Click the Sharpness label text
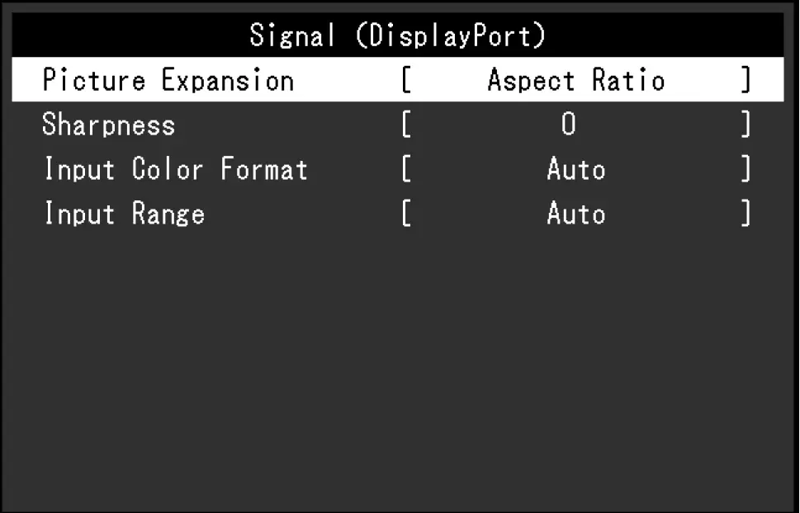The image size is (800, 513). pos(107,125)
